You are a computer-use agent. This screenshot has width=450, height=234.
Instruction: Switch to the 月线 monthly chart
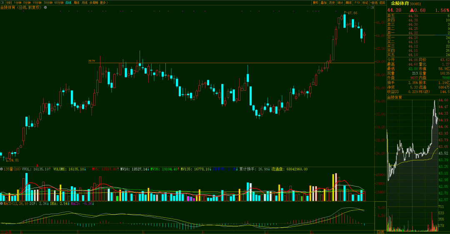pyautogui.click(x=84, y=2)
